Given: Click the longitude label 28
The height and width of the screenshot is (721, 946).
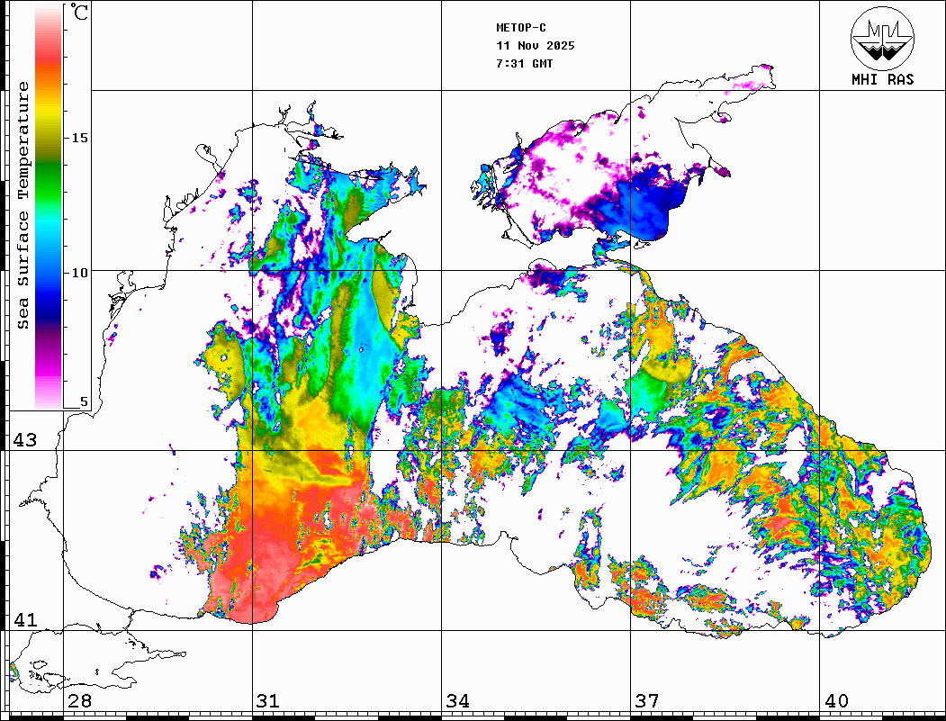Looking at the screenshot, I should pyautogui.click(x=79, y=701).
